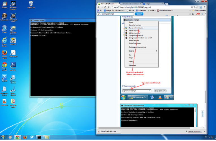Open the Other bookmarks folder
The width and height of the screenshot is (216, 141).
pyautogui.click(x=199, y=10)
